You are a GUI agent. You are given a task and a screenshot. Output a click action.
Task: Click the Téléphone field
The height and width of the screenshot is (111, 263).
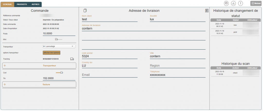[178, 75]
